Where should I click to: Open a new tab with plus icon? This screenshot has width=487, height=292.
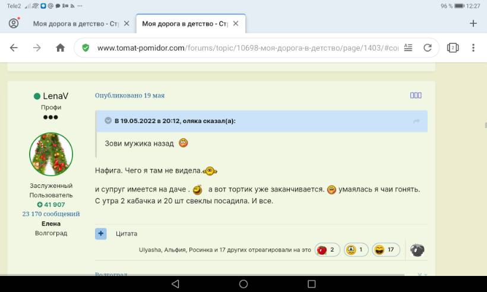[x=473, y=24]
